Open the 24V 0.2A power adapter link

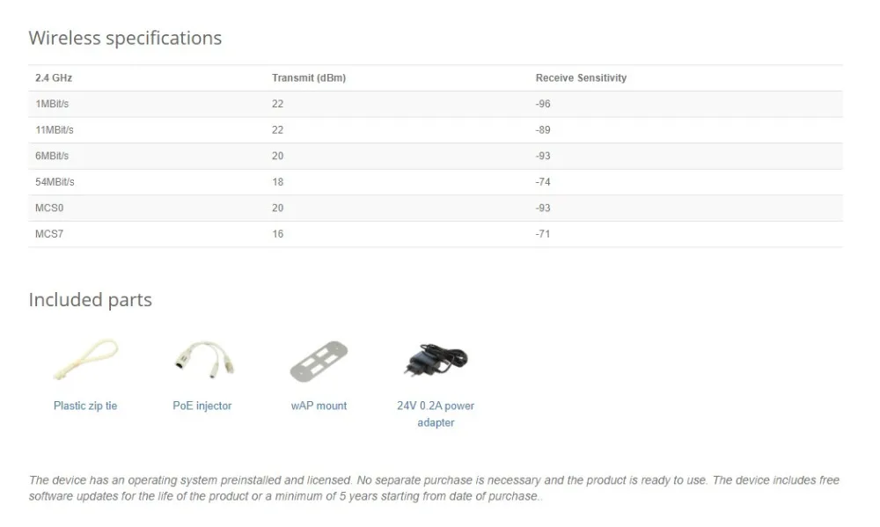click(x=436, y=414)
